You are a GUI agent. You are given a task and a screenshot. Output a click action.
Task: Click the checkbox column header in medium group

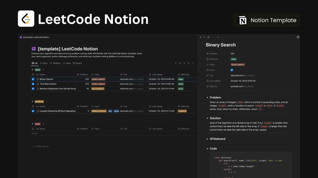(x=33, y=106)
